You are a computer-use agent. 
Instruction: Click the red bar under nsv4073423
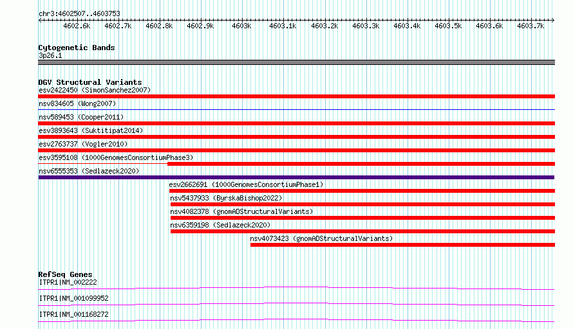[x=402, y=245]
